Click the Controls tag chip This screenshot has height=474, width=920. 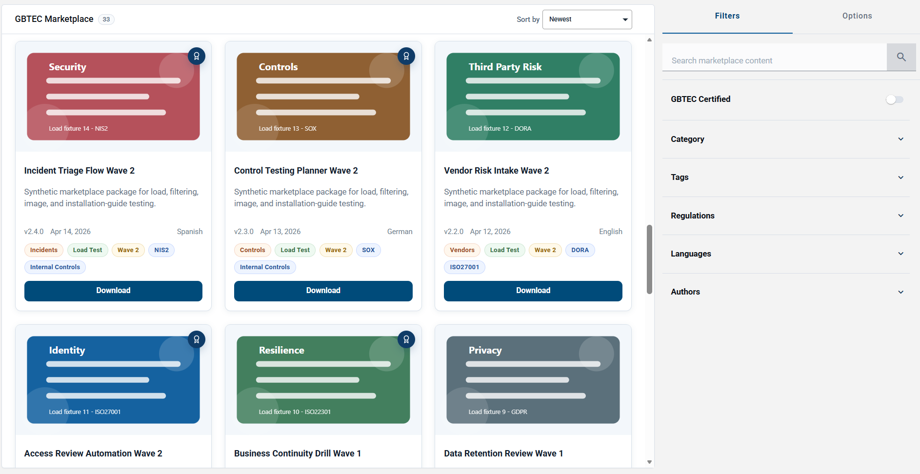point(252,250)
